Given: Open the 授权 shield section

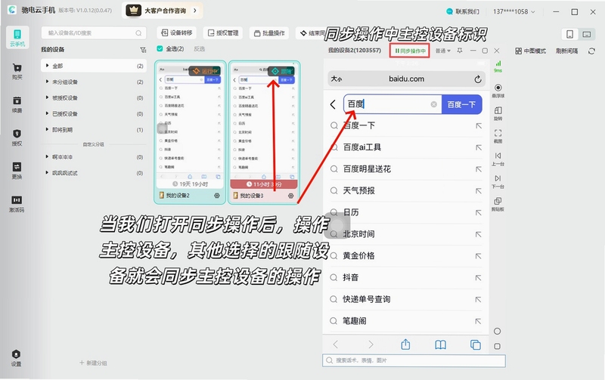Looking at the screenshot, I should pos(17,137).
